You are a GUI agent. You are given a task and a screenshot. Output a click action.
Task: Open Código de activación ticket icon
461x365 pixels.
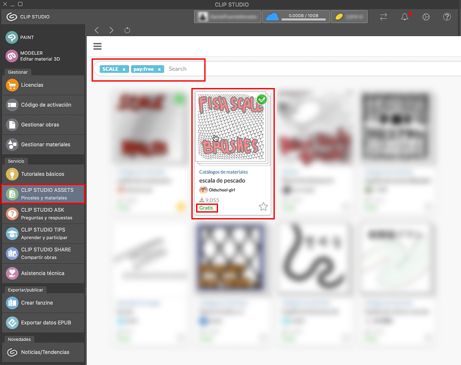(x=12, y=105)
